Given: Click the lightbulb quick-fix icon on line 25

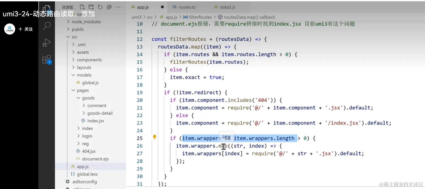Looking at the screenshot, I should click(x=155, y=137).
